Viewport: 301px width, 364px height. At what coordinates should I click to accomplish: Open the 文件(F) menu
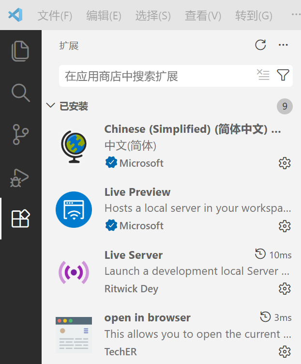pyautogui.click(x=55, y=16)
